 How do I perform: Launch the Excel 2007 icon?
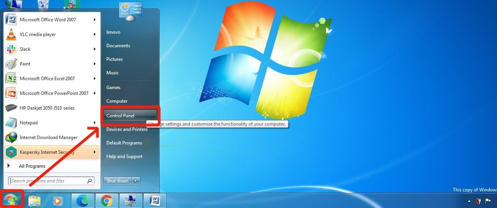coord(11,78)
